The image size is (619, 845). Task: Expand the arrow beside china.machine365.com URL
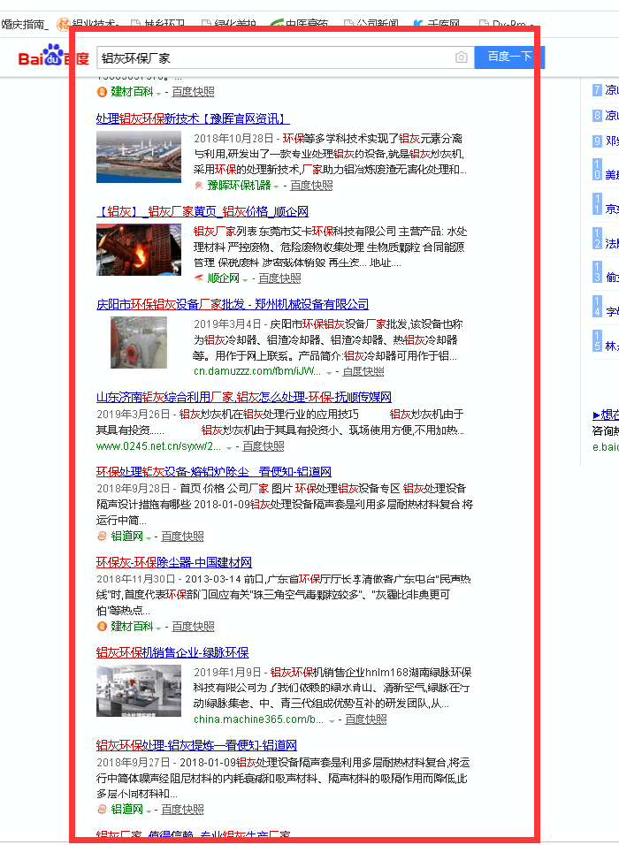332,720
